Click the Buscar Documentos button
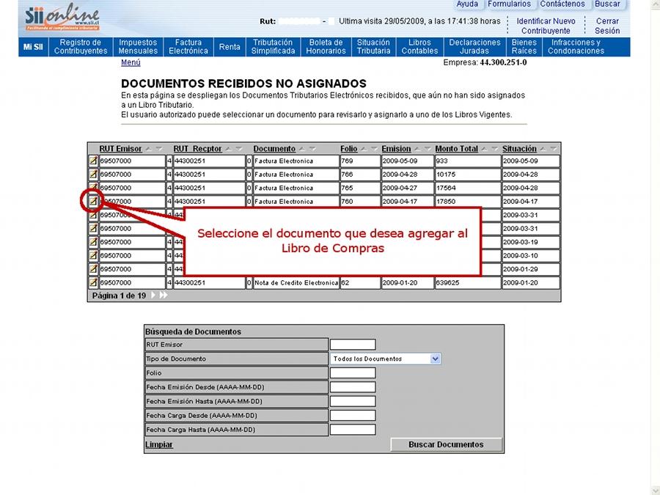This screenshot has height=495, width=660. [x=446, y=444]
